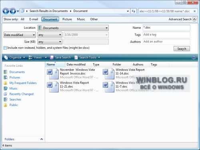Filter results to Picture
The image size is (200, 150).
coord(67,19)
